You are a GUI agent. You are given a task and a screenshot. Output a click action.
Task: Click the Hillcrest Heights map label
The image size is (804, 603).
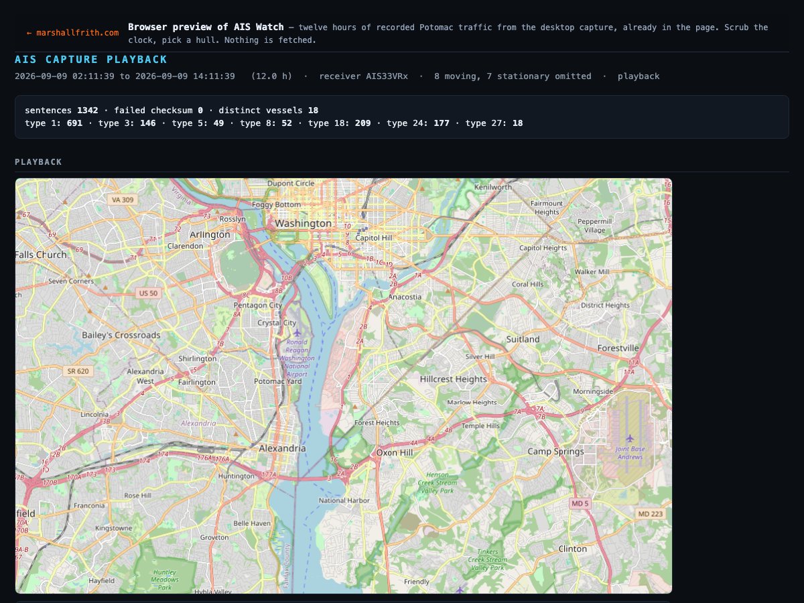coord(453,379)
